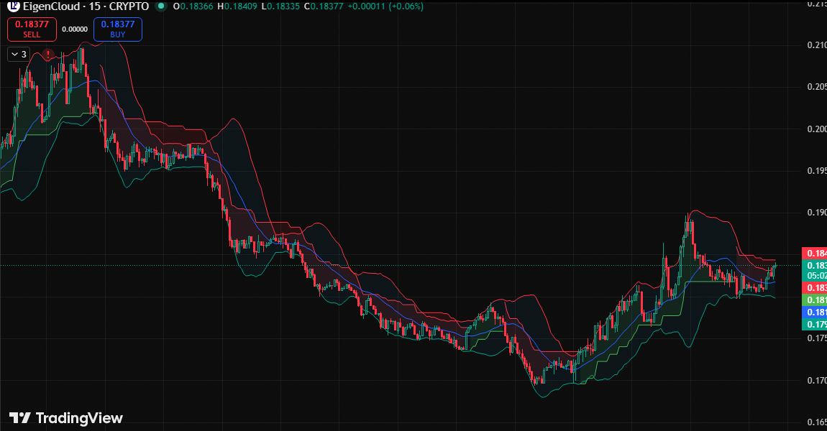Open the EigenCloud · 15 · CRYPTO symbol title

(86, 6)
